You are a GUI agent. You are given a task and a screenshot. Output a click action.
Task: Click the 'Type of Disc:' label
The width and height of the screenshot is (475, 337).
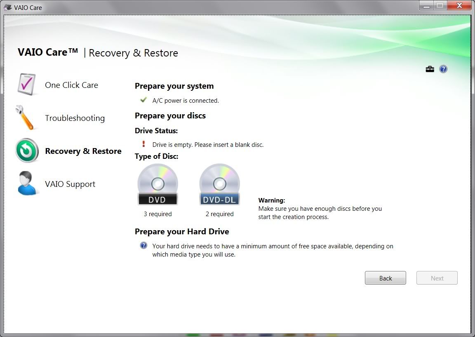tap(157, 156)
